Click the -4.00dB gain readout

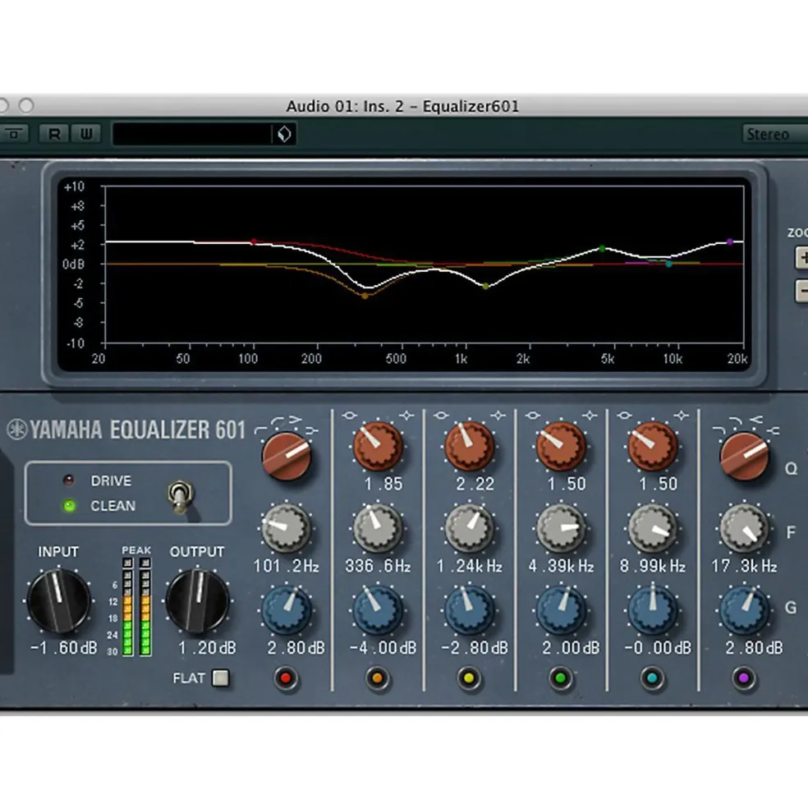point(383,648)
